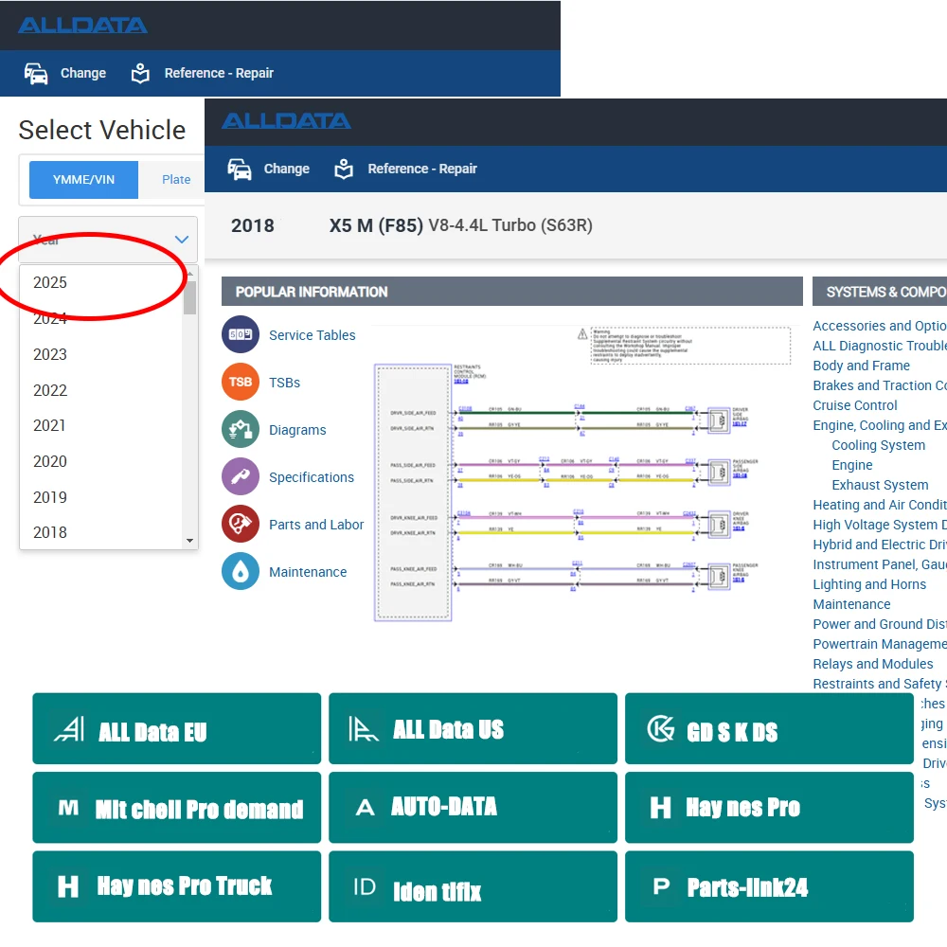Open the blue Maintenance droplet icon

point(241,571)
